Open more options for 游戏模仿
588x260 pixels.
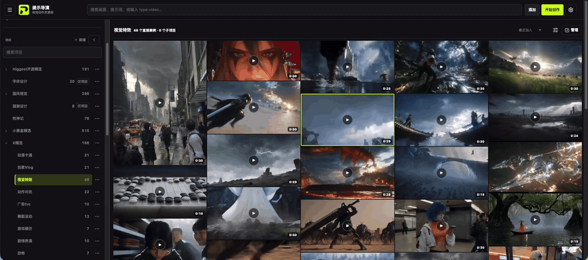pos(97,229)
